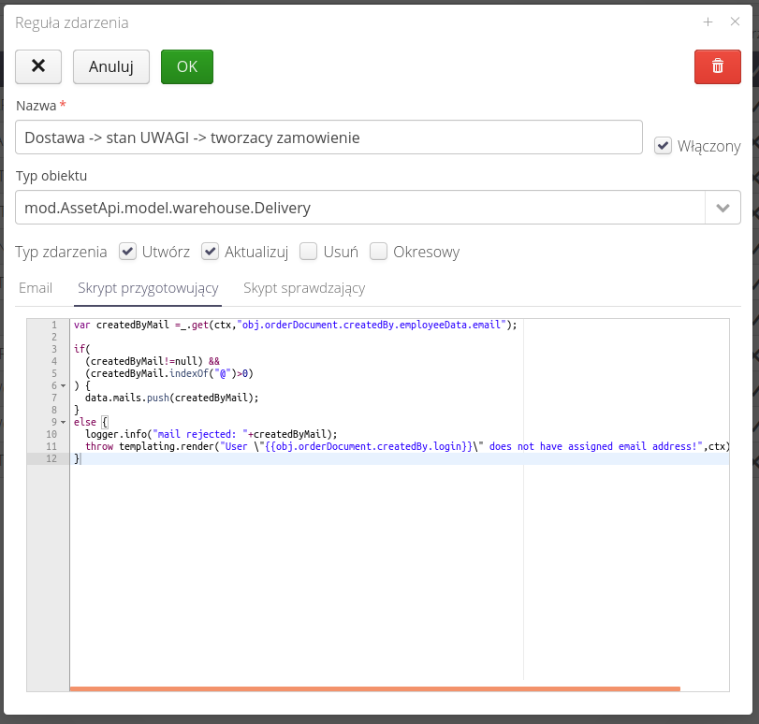Image resolution: width=759 pixels, height=724 pixels.
Task: Switch to the Email tab
Action: coord(36,288)
